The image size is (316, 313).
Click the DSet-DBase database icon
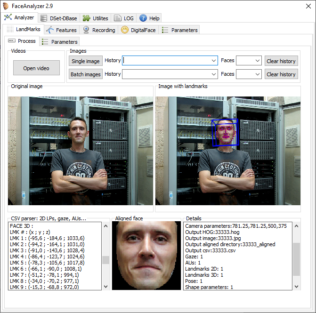pyautogui.click(x=43, y=18)
